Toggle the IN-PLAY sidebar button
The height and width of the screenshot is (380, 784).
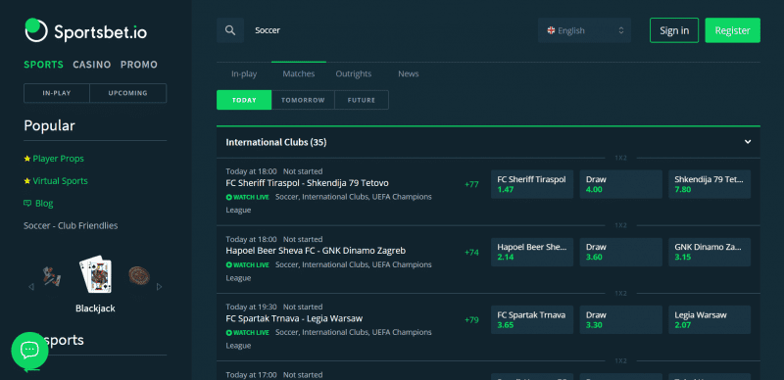pos(57,93)
